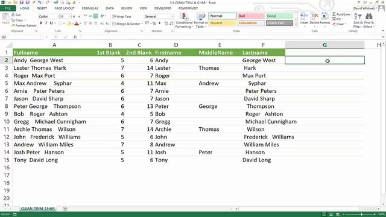Click the comma style icon
Image resolution: width=386 pixels, height=217 pixels.
coord(159,24)
